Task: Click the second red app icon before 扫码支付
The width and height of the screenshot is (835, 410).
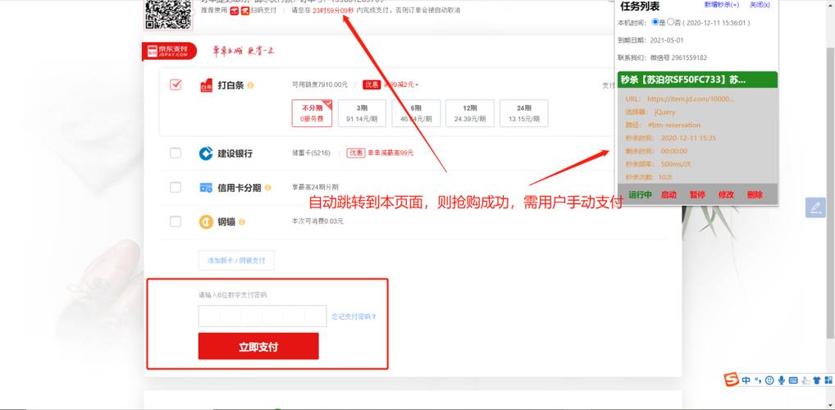Action: tap(245, 11)
